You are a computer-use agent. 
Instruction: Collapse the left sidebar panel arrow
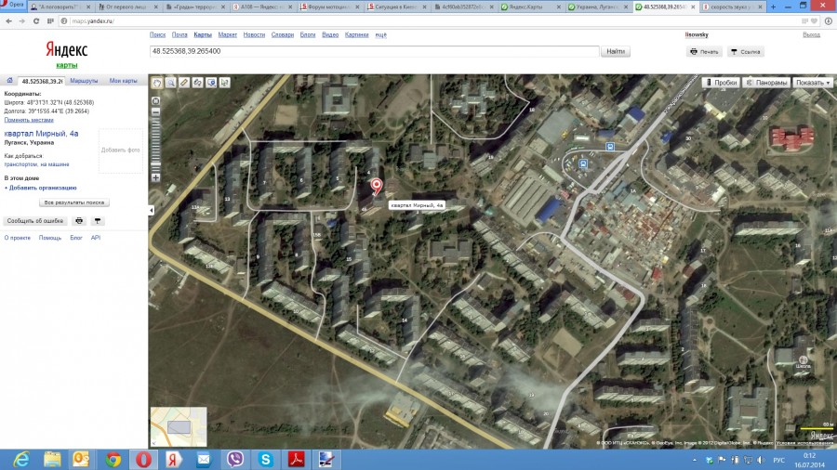(152, 211)
